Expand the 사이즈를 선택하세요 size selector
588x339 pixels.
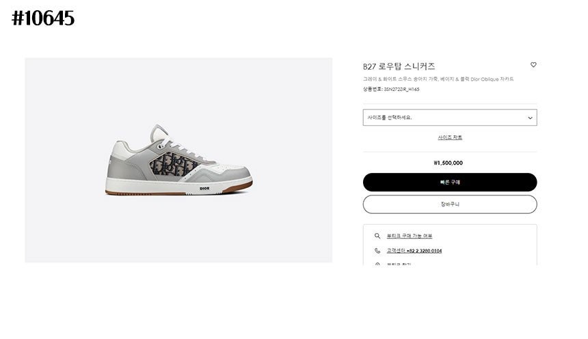tap(450, 118)
